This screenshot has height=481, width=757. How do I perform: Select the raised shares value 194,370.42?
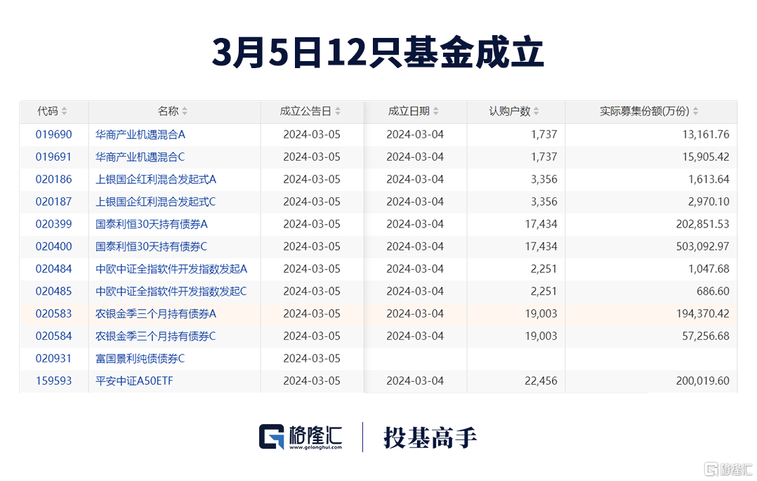pyautogui.click(x=702, y=314)
